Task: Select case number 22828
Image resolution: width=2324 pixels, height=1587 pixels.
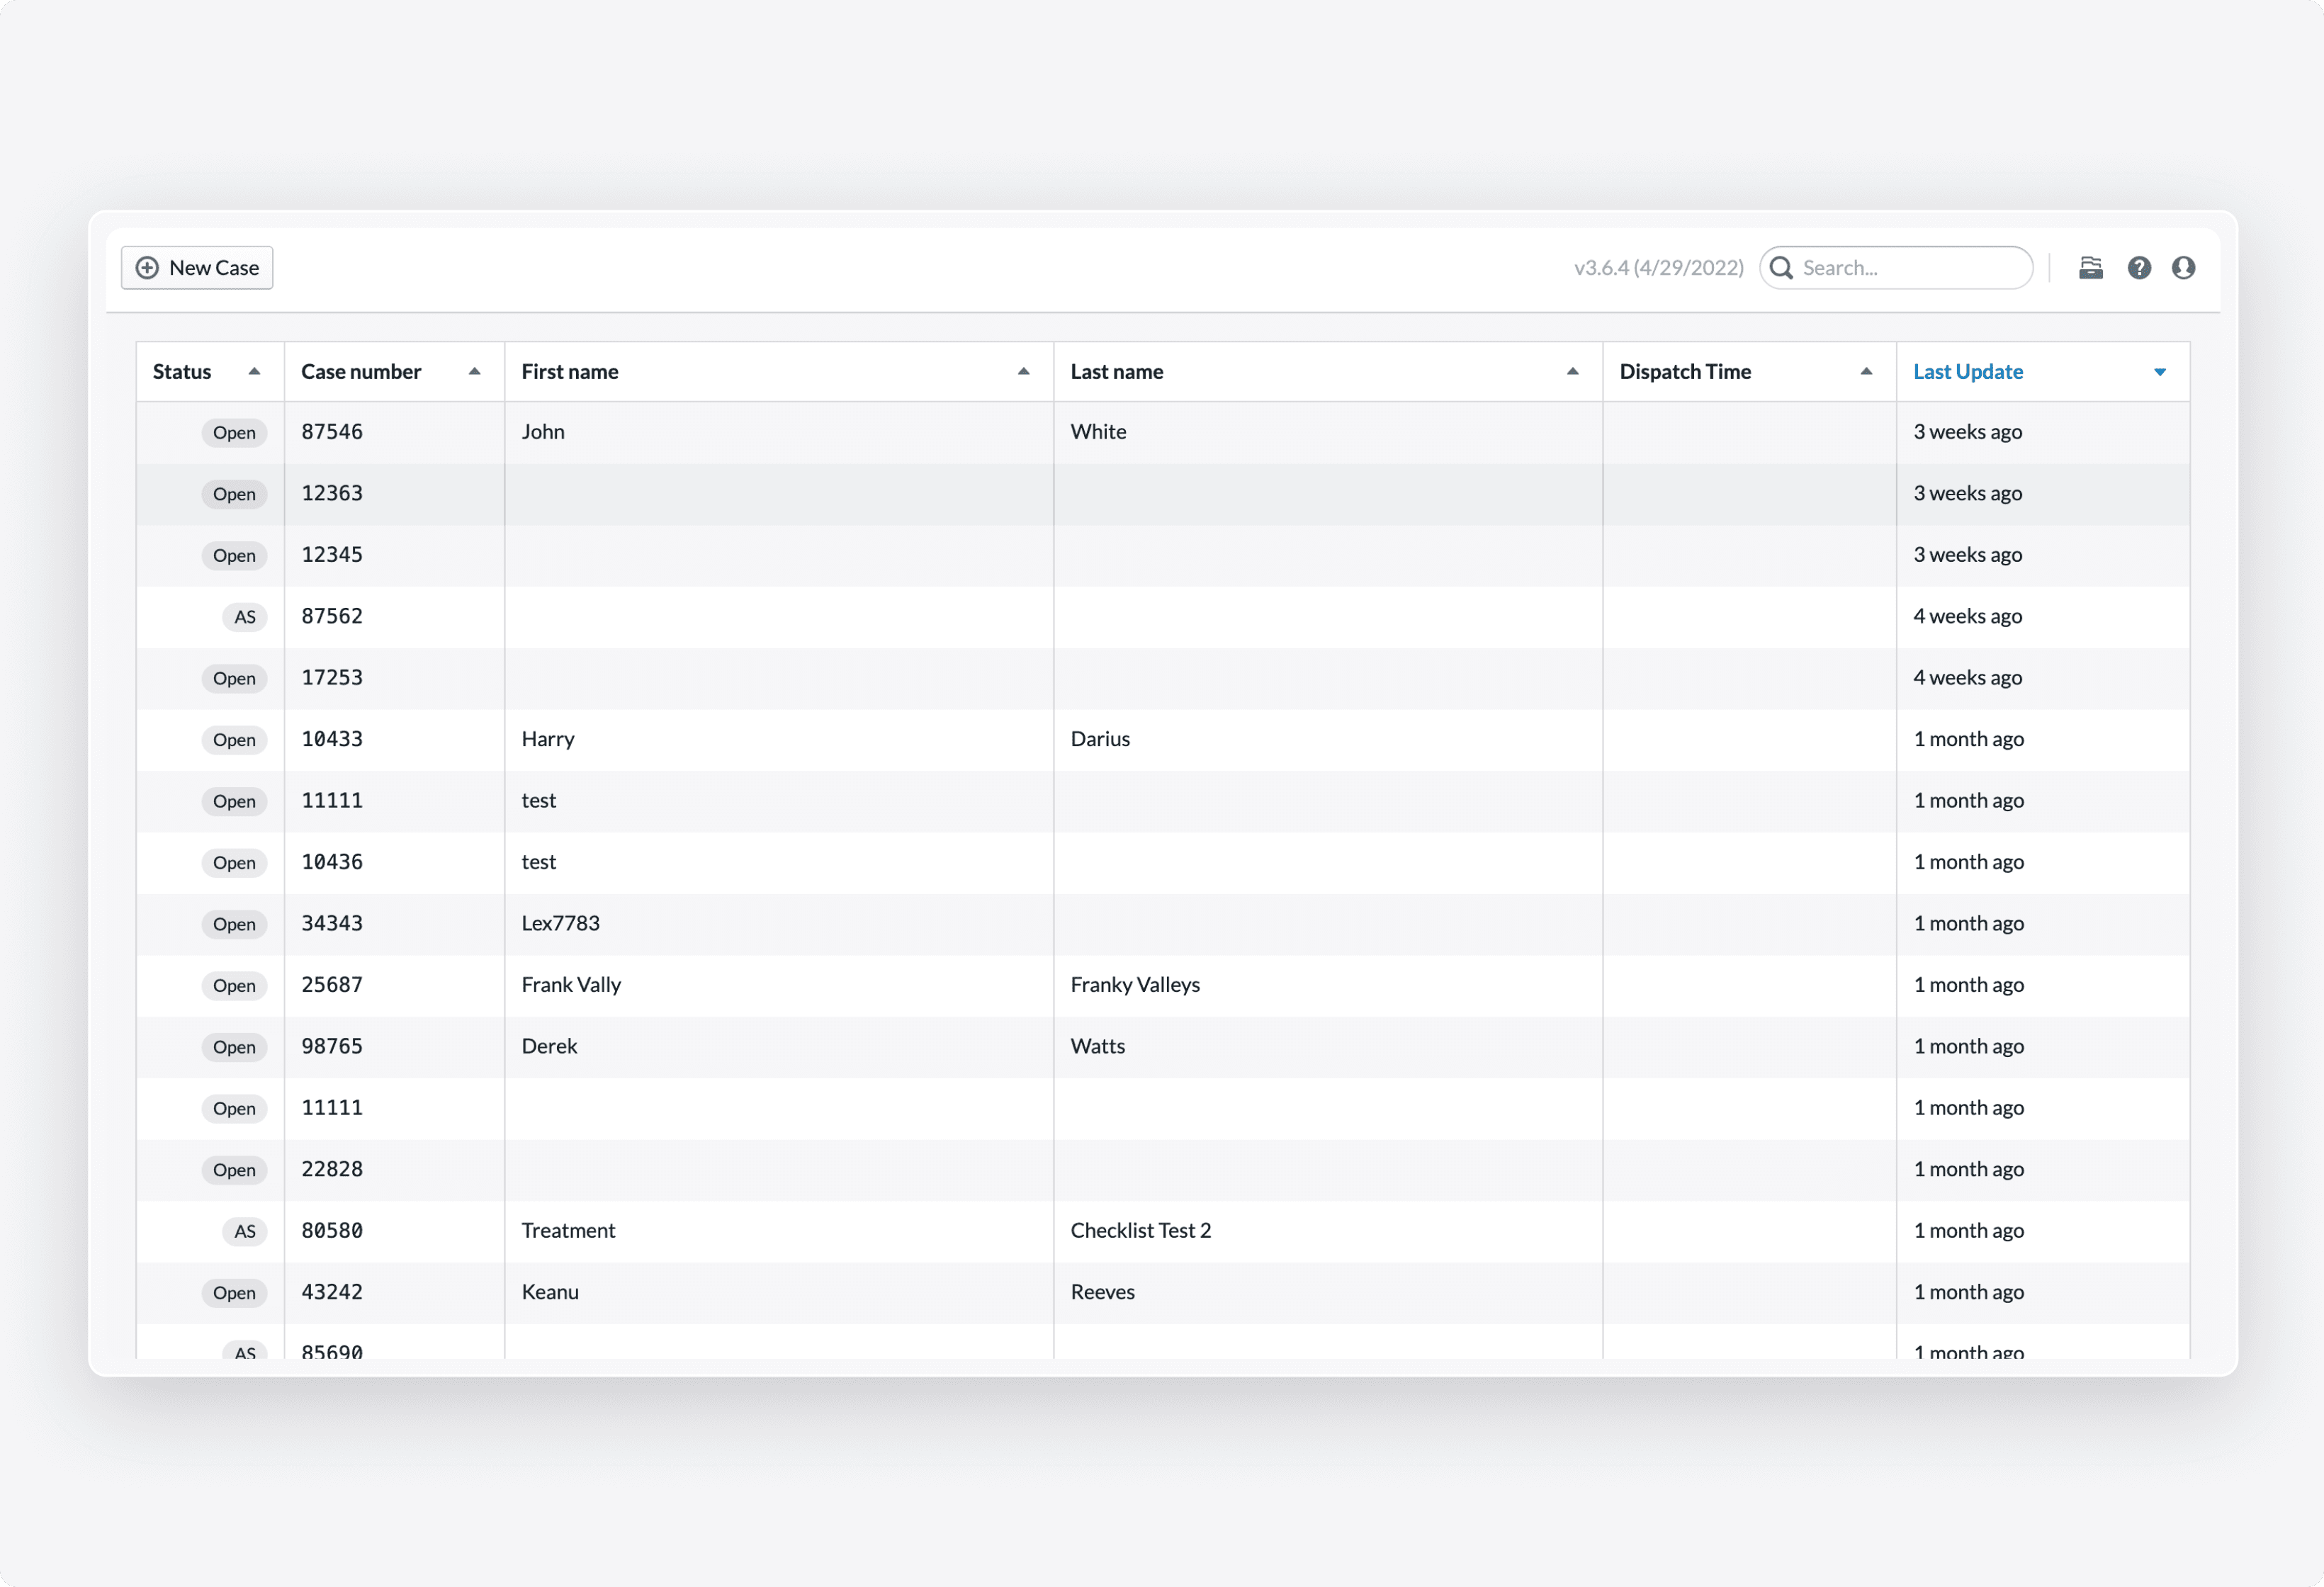Action: [x=332, y=1170]
